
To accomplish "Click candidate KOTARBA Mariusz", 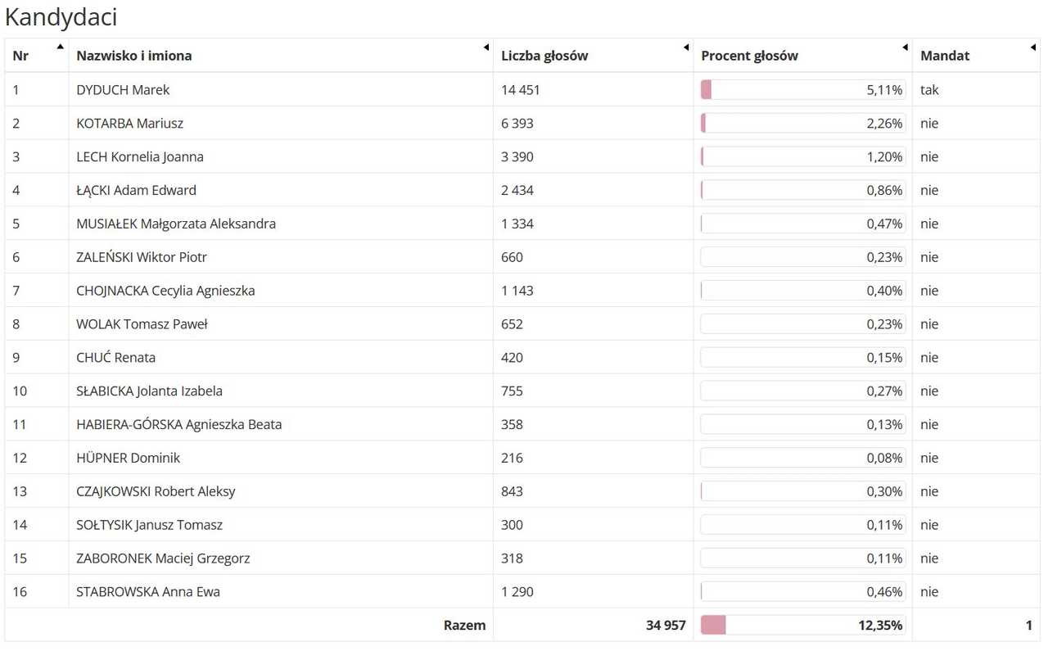I will (129, 124).
